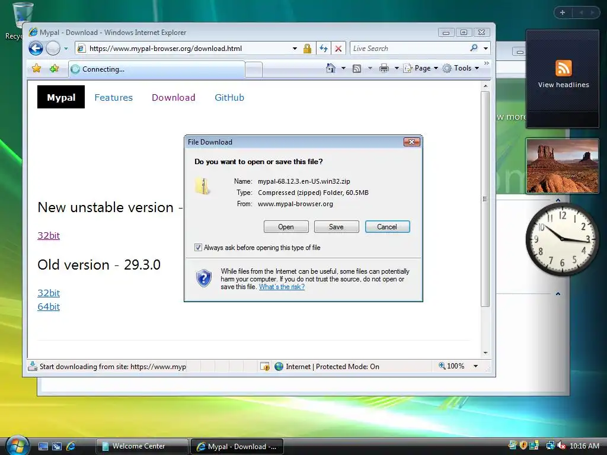Click the red Stop loading button
Screen dimensions: 607x455
click(x=338, y=49)
